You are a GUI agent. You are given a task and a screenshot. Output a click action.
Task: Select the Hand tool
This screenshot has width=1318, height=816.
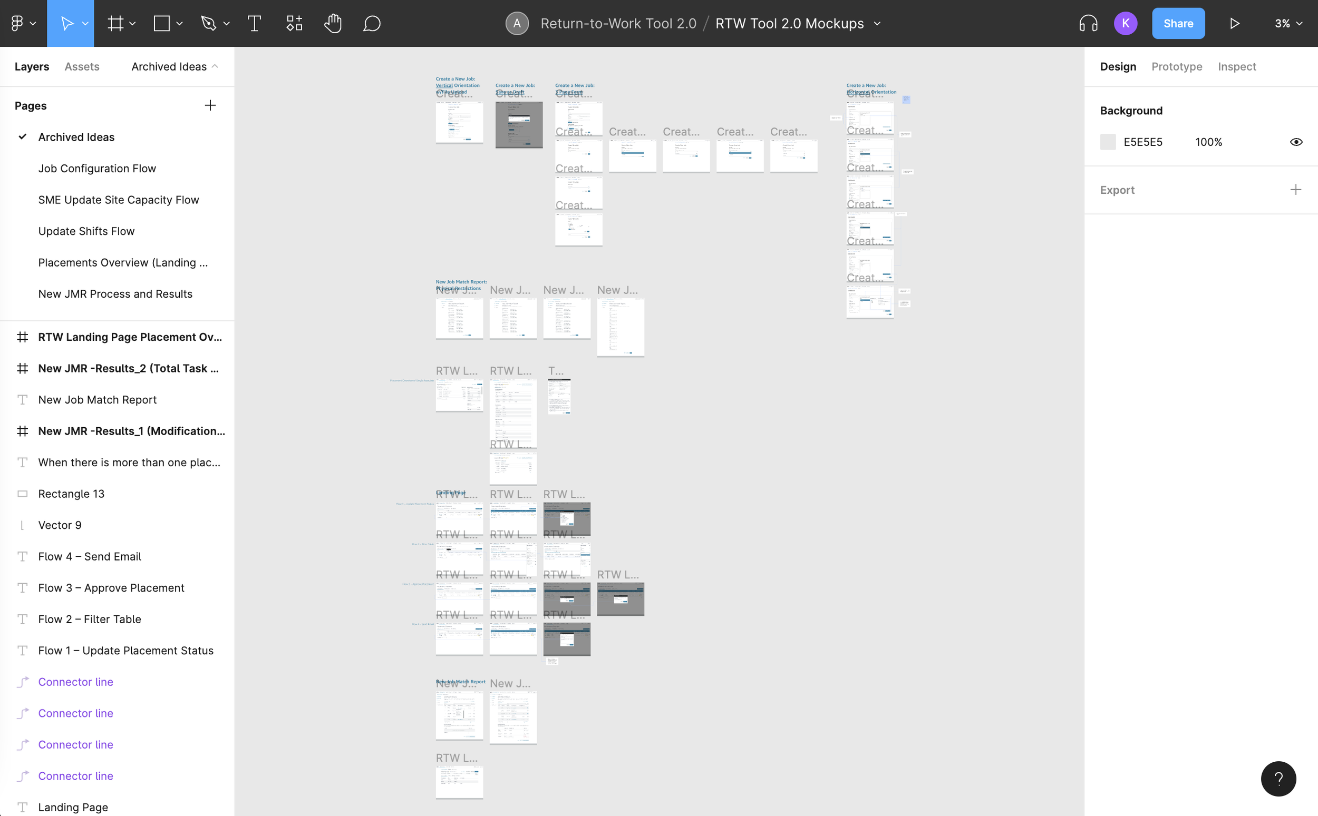click(x=333, y=23)
